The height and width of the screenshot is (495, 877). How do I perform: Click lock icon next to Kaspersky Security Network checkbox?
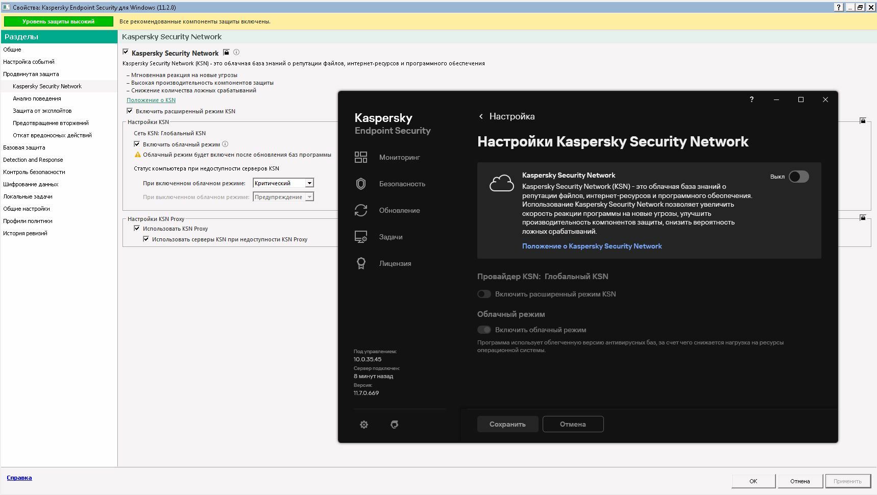click(227, 52)
